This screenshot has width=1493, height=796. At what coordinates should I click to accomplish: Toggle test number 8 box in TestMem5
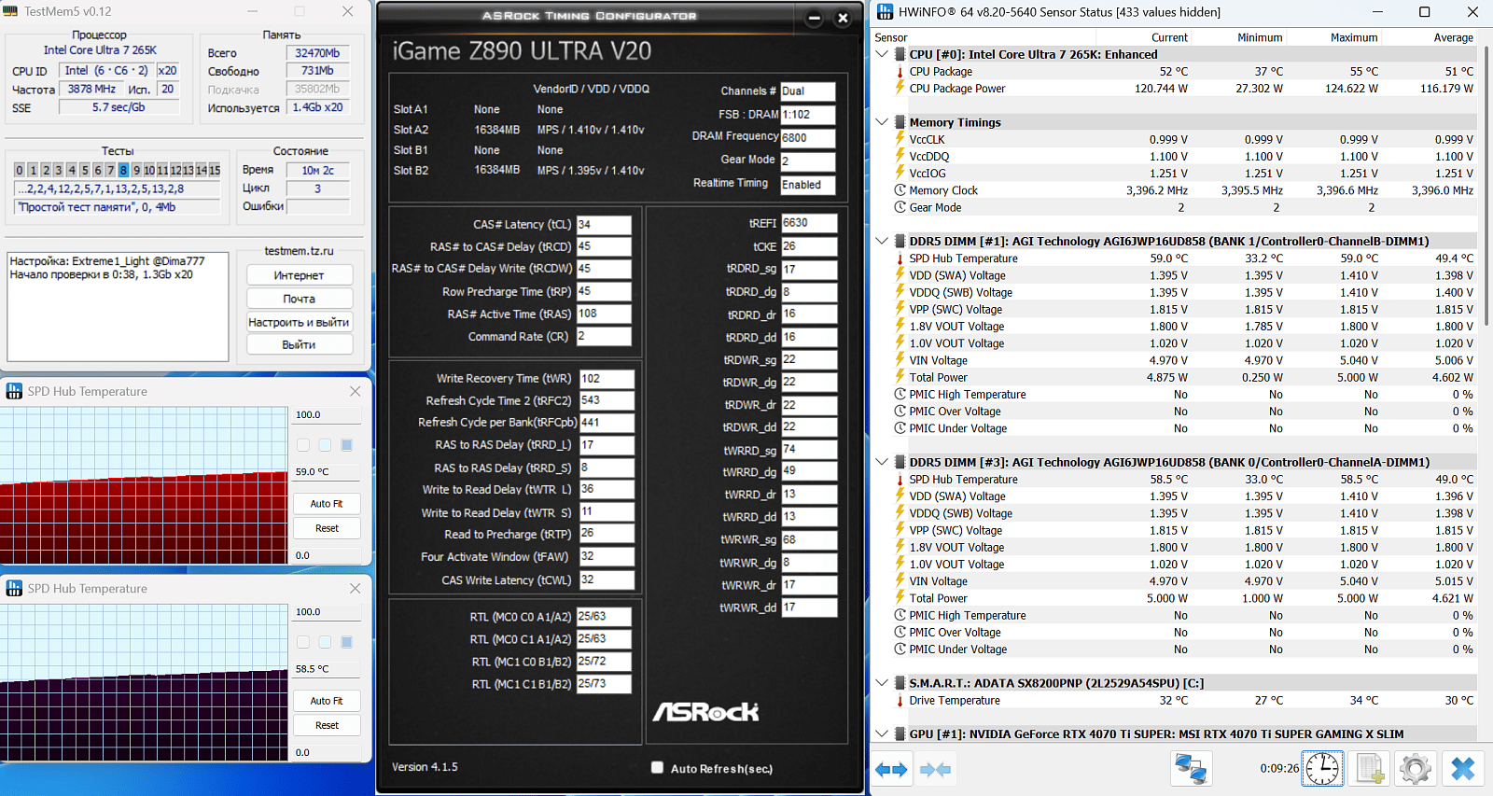click(x=123, y=170)
